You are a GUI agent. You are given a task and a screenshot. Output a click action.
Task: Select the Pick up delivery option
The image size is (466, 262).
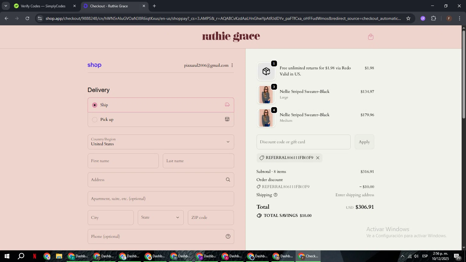[x=161, y=120]
